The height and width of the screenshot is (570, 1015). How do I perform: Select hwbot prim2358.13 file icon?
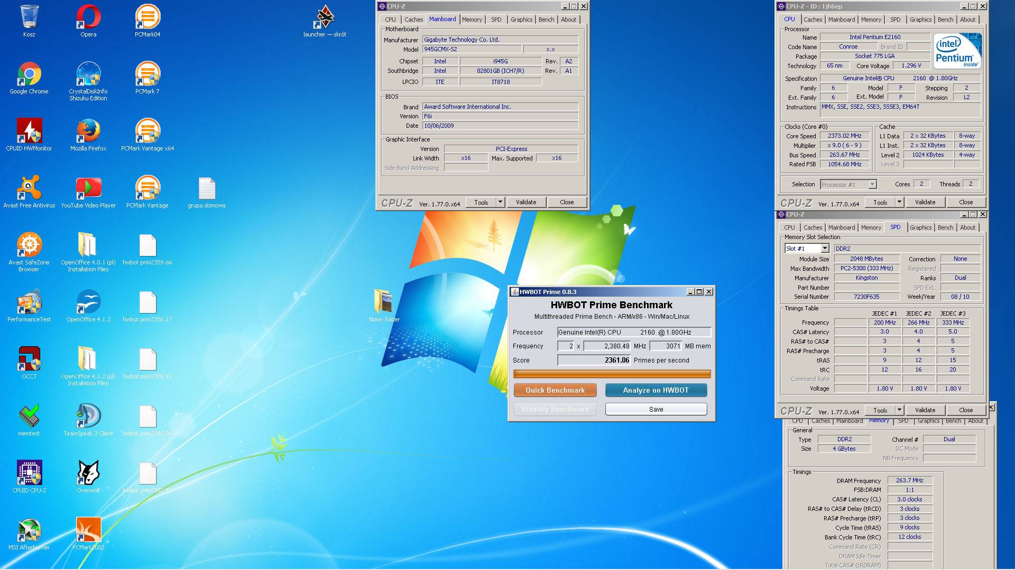(x=147, y=363)
